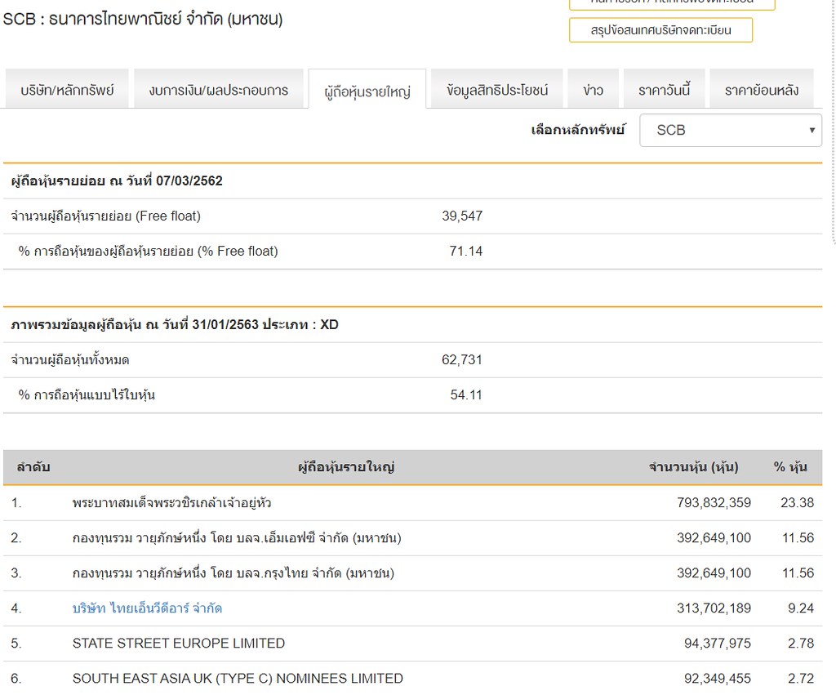Select the ผู้ถือหุ้นรายใหญ่ tab
This screenshot has height=695, width=836.
coord(367,90)
